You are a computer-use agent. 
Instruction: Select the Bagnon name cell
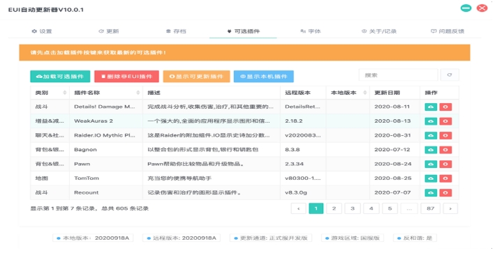(105, 150)
